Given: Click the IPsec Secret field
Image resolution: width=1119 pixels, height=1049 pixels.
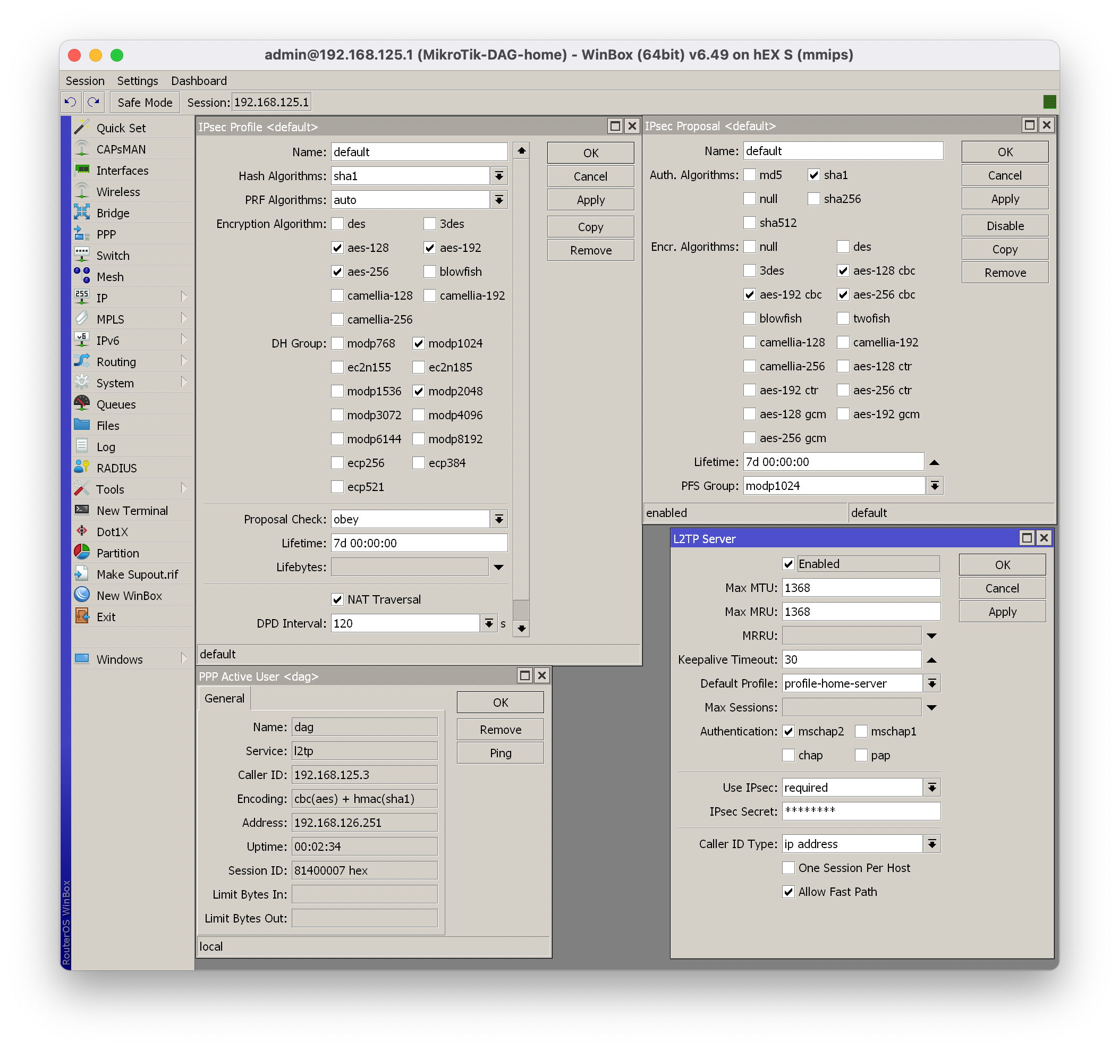Looking at the screenshot, I should [x=861, y=811].
